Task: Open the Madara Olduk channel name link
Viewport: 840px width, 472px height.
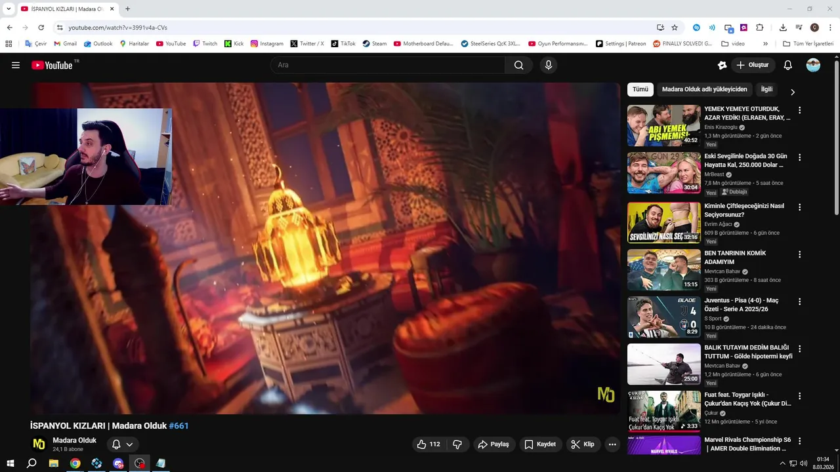Action: (74, 441)
